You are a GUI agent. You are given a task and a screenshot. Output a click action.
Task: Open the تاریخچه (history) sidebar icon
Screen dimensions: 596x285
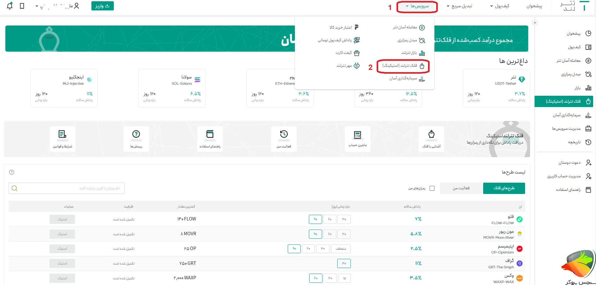pos(588,142)
